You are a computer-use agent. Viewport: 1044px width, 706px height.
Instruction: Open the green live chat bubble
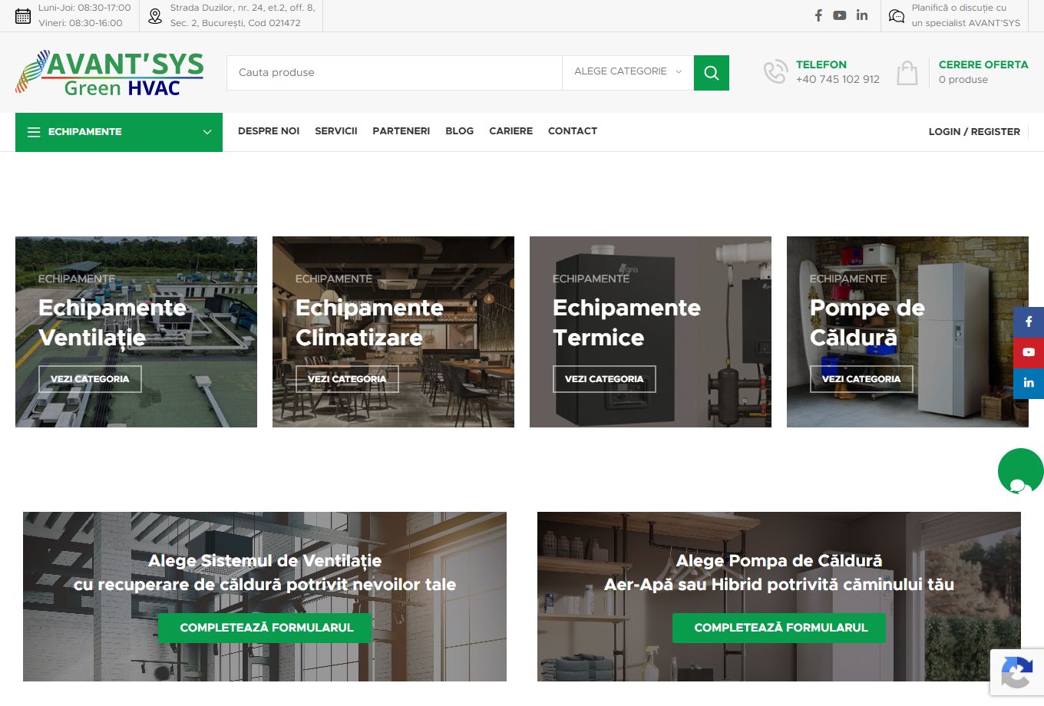(1020, 471)
